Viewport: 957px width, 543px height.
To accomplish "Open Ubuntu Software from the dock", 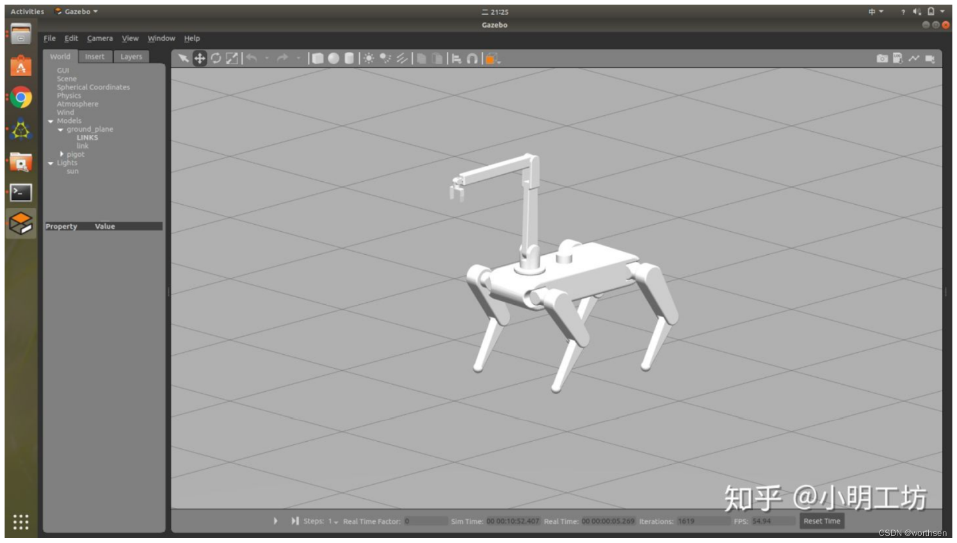I will [x=20, y=67].
